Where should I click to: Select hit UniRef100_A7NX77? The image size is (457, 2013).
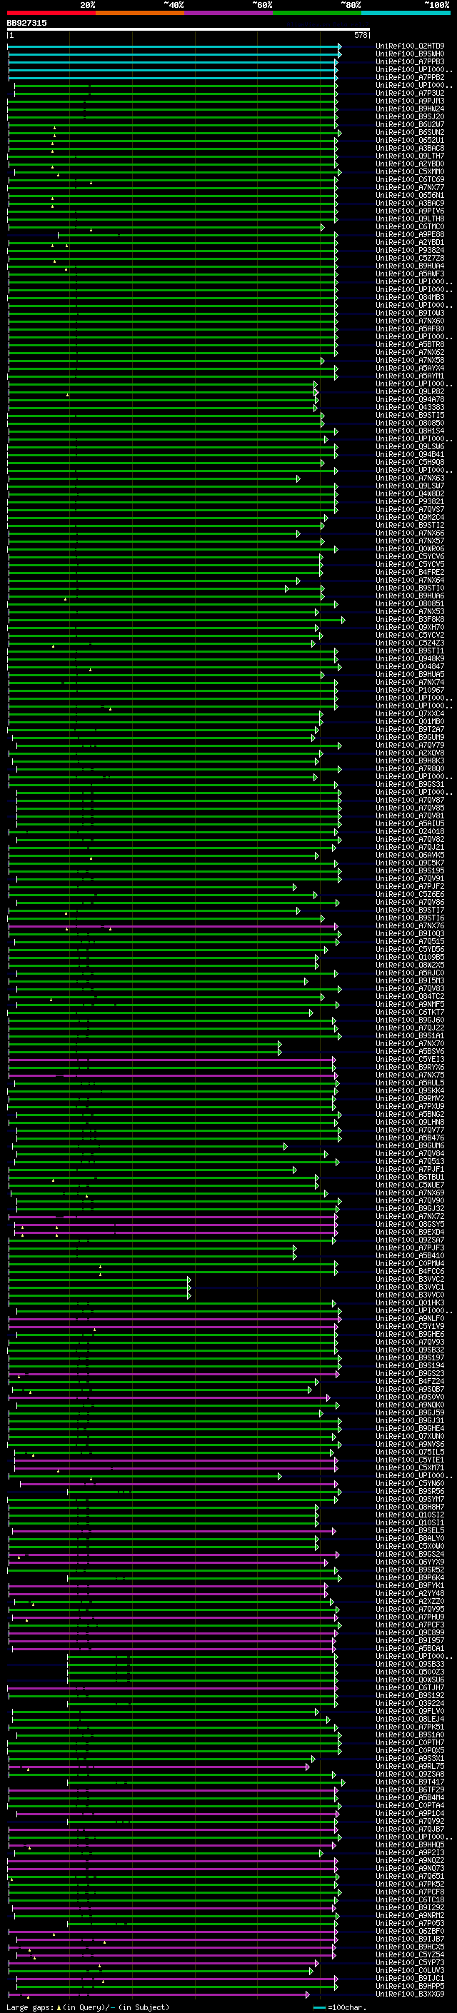coord(410,188)
